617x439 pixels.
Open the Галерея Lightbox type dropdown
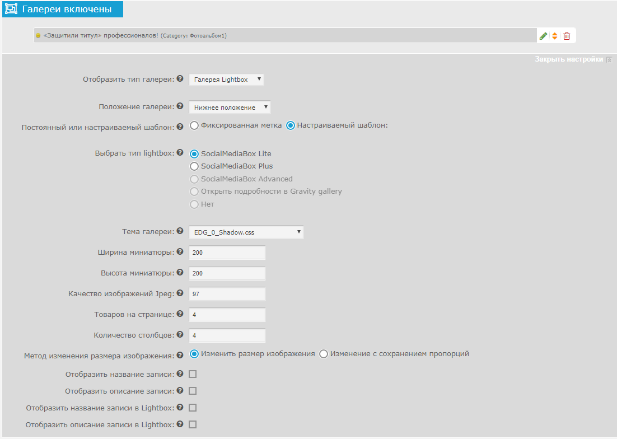pyautogui.click(x=226, y=80)
